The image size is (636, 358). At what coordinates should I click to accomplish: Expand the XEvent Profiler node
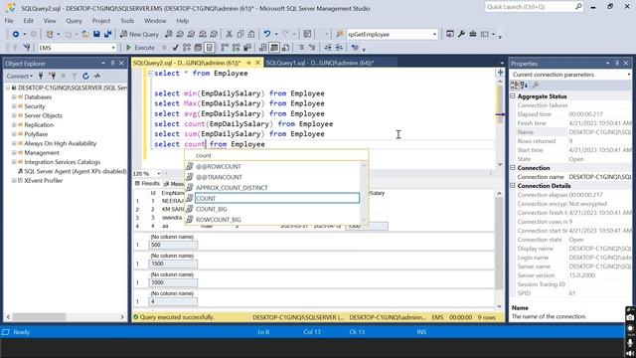tap(14, 181)
